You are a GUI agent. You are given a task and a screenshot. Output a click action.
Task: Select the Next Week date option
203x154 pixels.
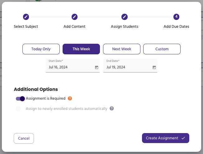121,49
